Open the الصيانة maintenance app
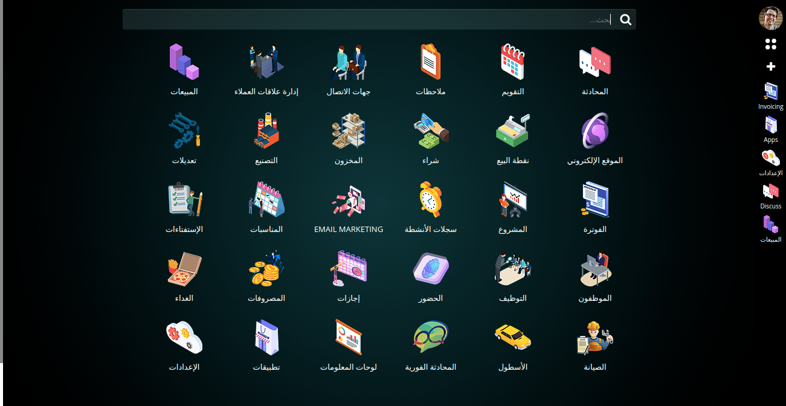 coord(595,338)
